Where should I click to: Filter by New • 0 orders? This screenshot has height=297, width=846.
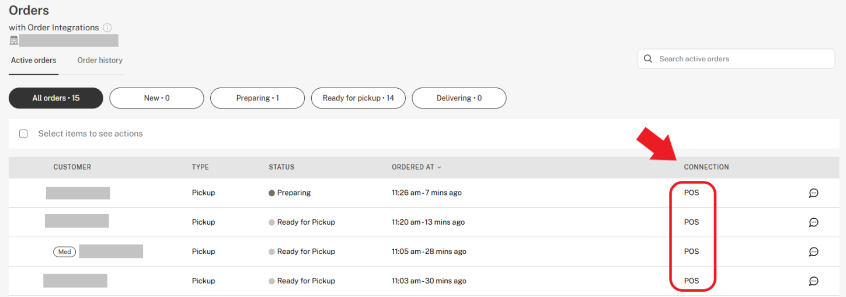pyautogui.click(x=156, y=98)
